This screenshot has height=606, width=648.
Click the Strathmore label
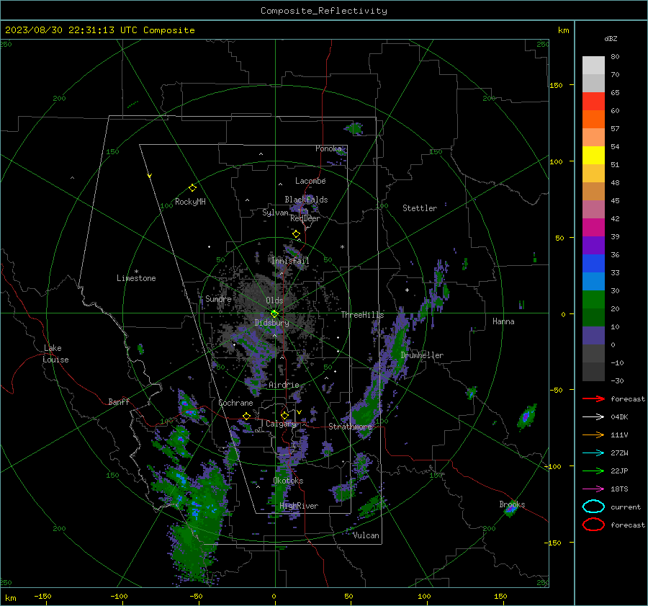pyautogui.click(x=350, y=426)
